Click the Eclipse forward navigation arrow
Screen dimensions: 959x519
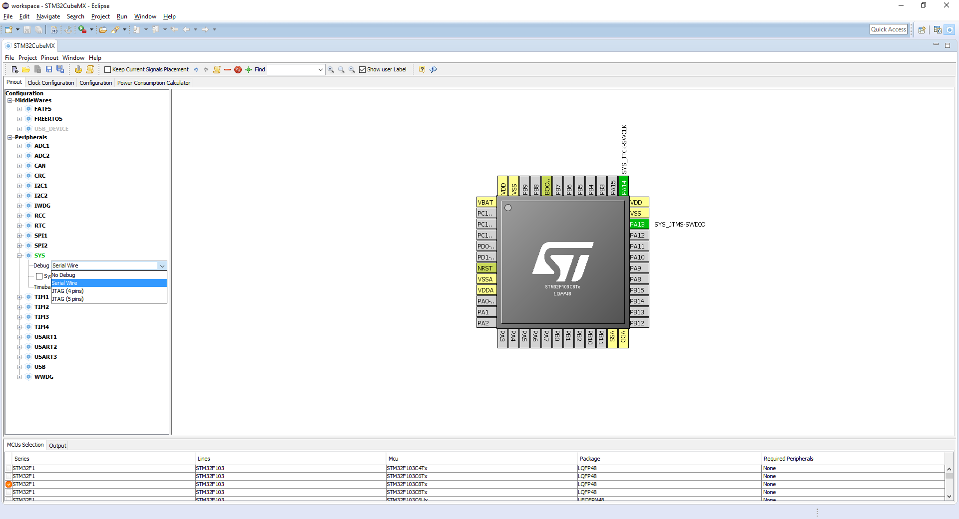tap(205, 29)
